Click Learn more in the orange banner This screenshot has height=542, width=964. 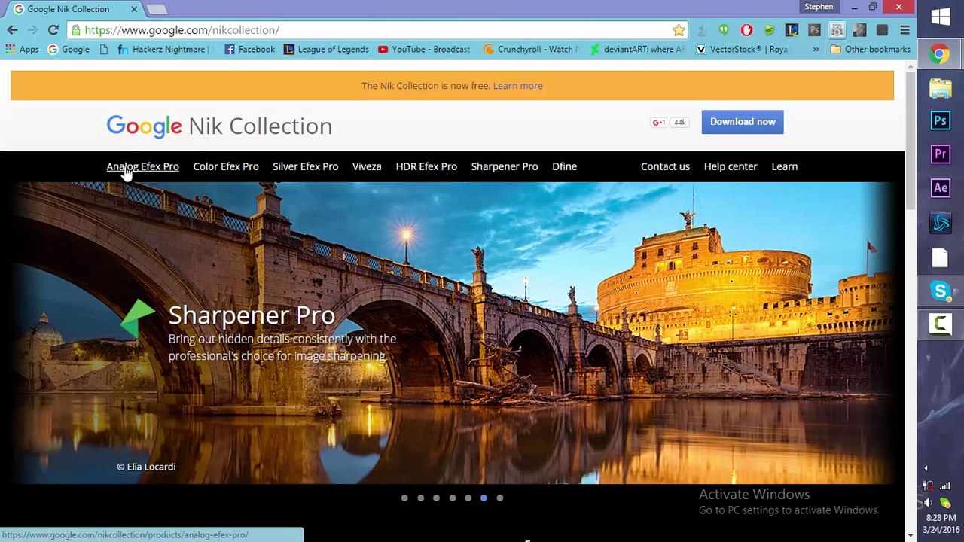pyautogui.click(x=517, y=86)
